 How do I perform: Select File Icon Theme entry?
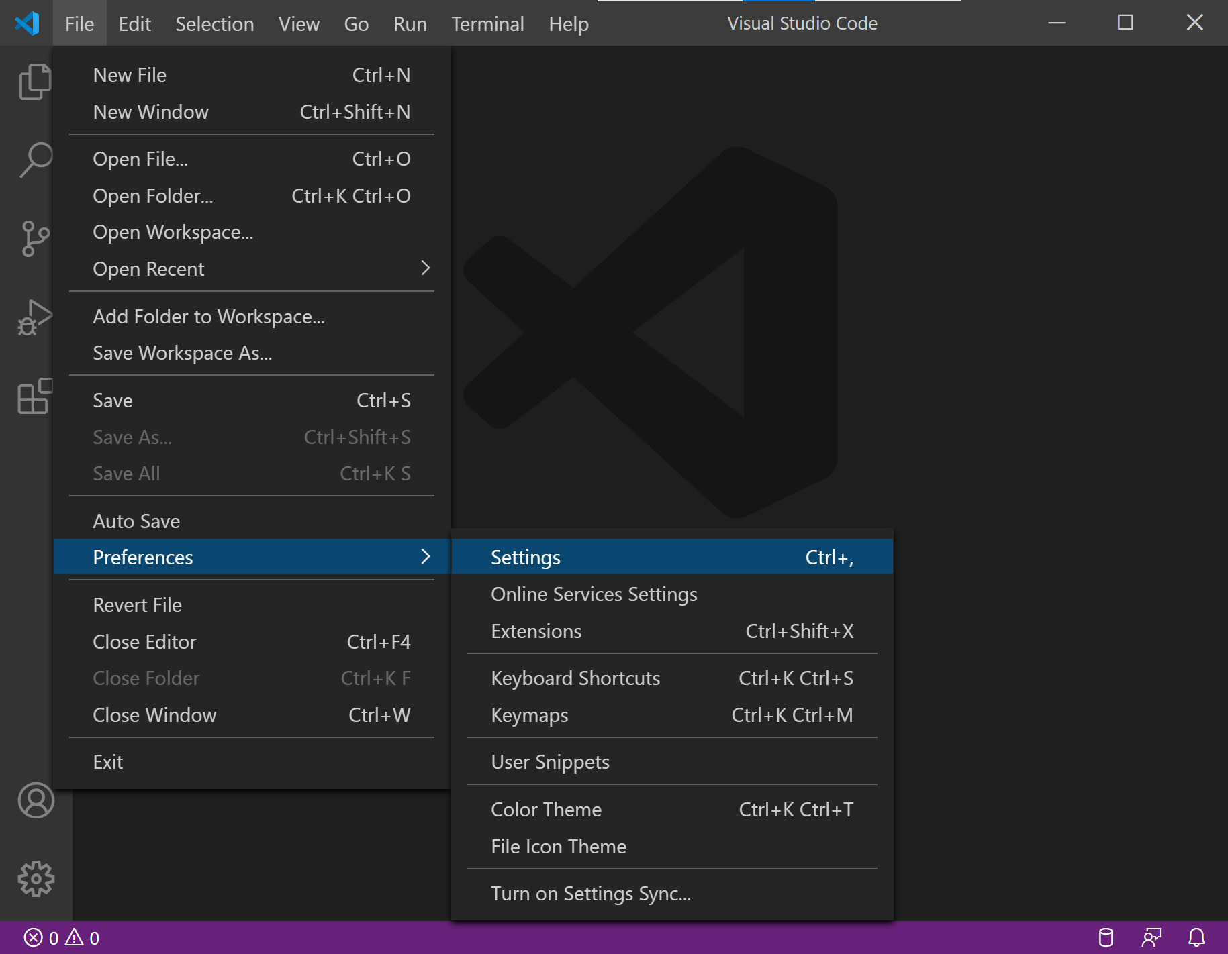[x=672, y=847]
